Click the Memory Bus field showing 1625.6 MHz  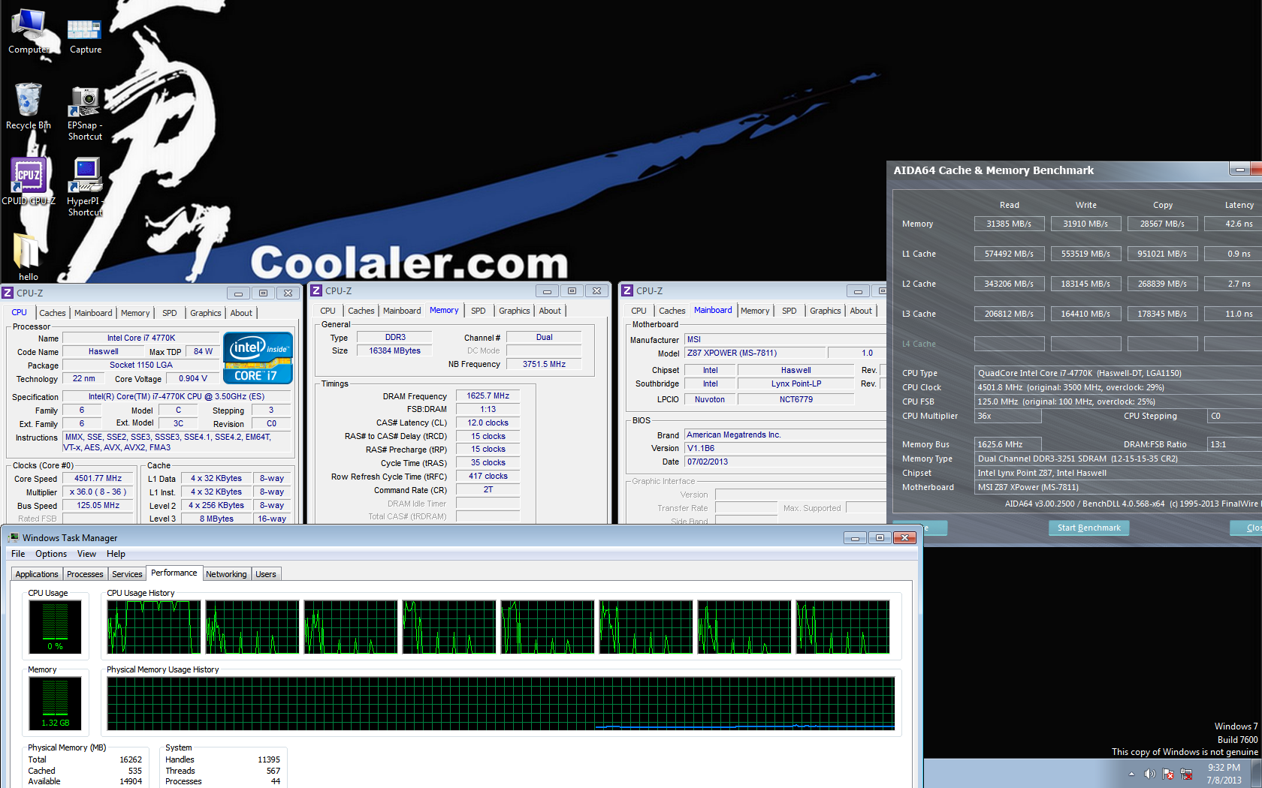tap(1007, 444)
